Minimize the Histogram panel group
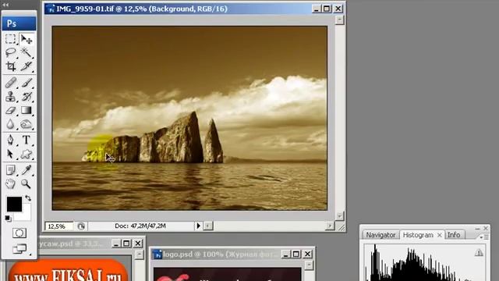The width and height of the screenshot is (499, 281). click(x=477, y=229)
